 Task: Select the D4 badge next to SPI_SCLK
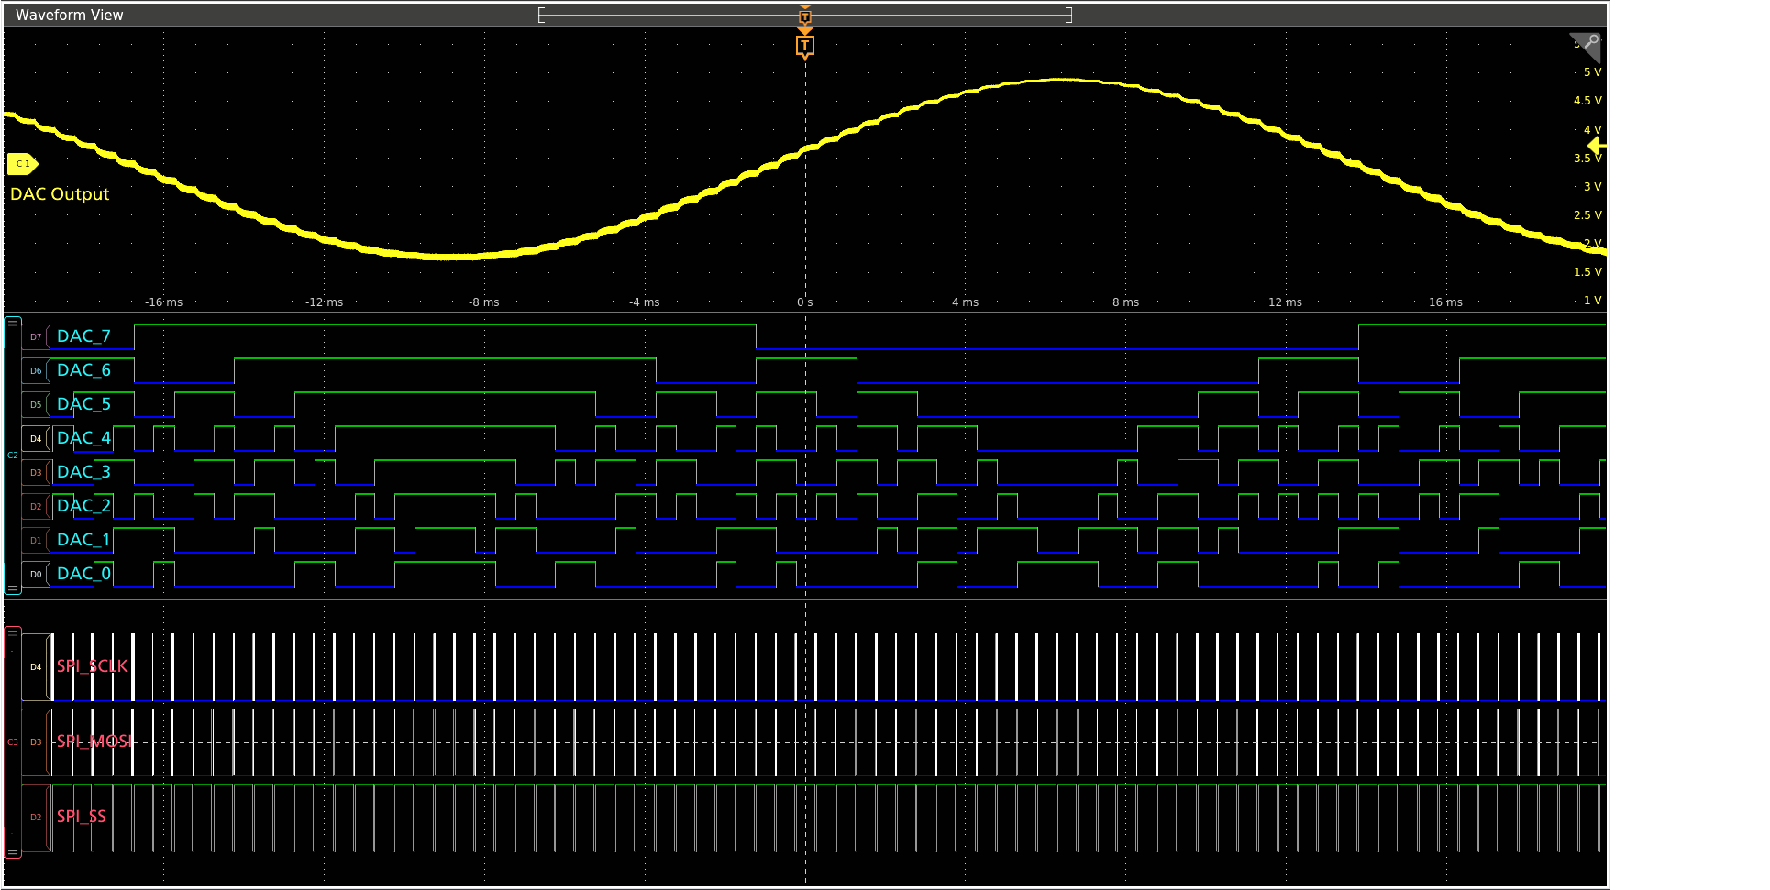click(x=35, y=667)
